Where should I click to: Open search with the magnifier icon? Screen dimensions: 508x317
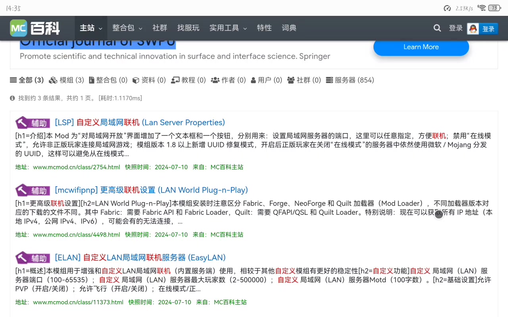tap(437, 28)
